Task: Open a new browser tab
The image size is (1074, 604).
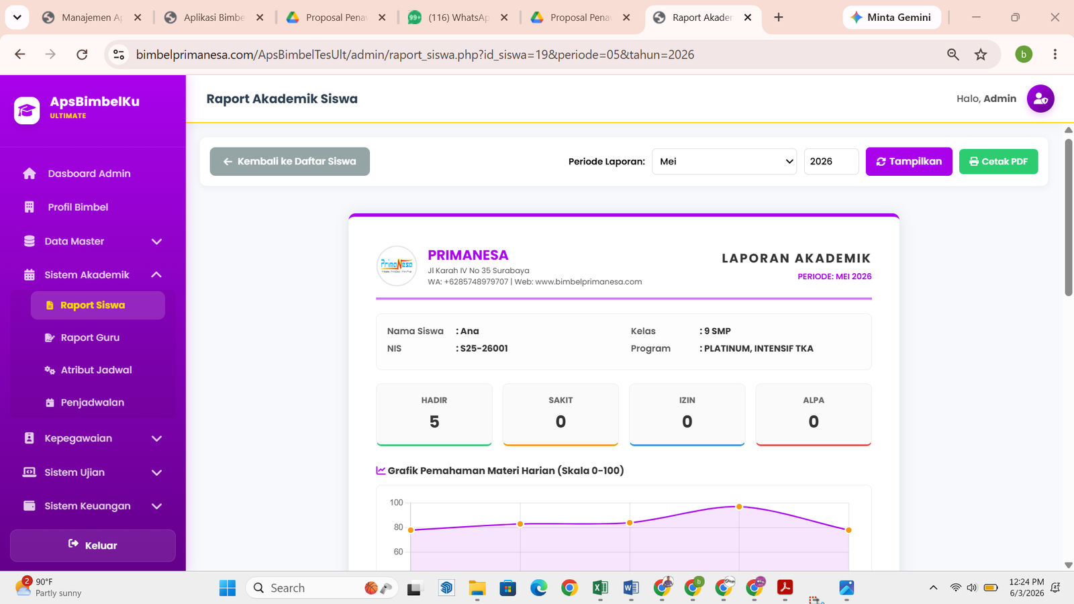Action: click(x=779, y=17)
